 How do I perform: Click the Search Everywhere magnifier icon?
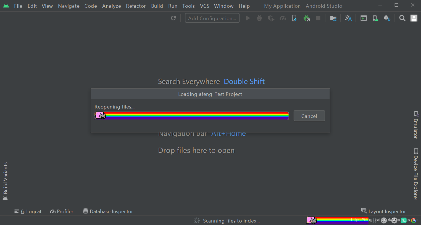click(x=402, y=18)
